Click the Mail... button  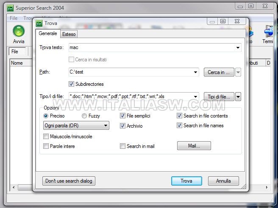coord(194,146)
